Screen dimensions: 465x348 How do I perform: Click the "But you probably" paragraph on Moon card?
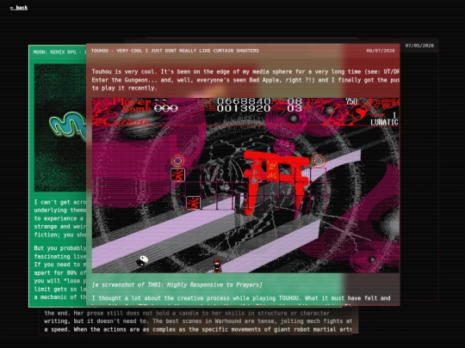(60, 272)
